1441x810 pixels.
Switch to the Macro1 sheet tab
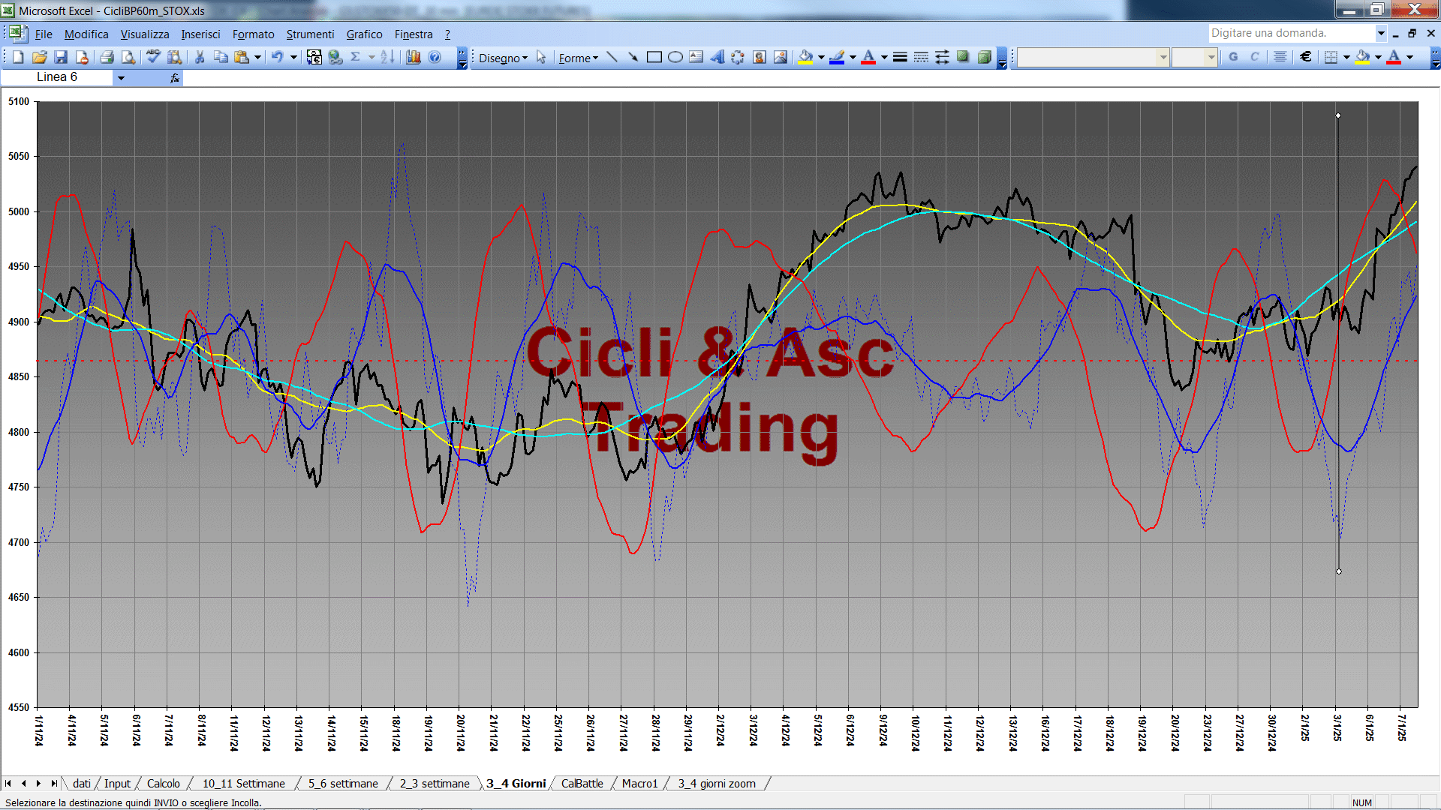click(639, 784)
